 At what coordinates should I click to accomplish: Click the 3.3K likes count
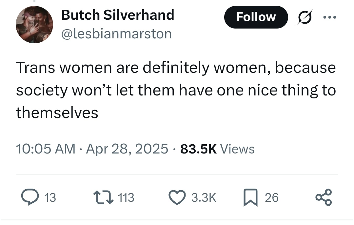pyautogui.click(x=204, y=197)
